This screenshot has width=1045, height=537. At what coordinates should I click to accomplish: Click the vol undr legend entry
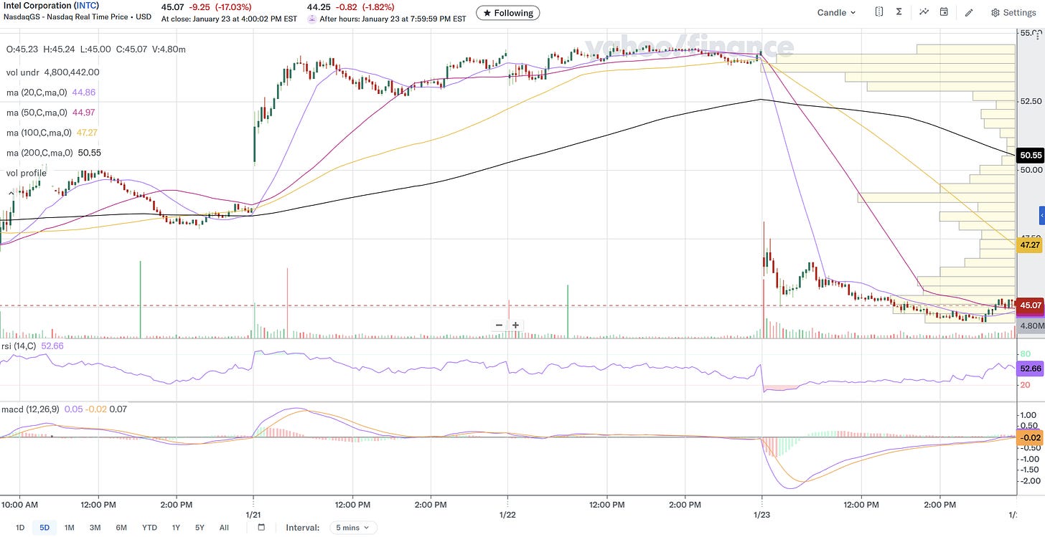click(x=52, y=72)
